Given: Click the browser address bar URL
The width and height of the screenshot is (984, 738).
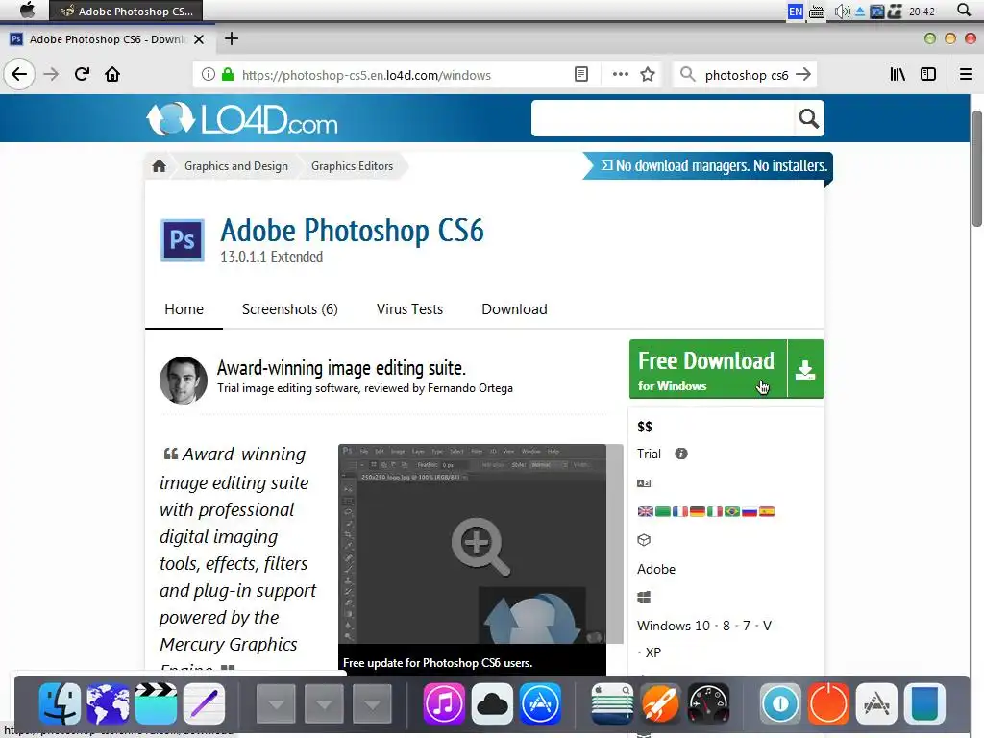Looking at the screenshot, I should click(x=366, y=75).
